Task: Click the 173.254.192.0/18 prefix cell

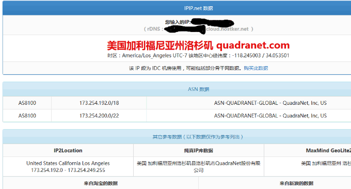Action: coord(99,103)
